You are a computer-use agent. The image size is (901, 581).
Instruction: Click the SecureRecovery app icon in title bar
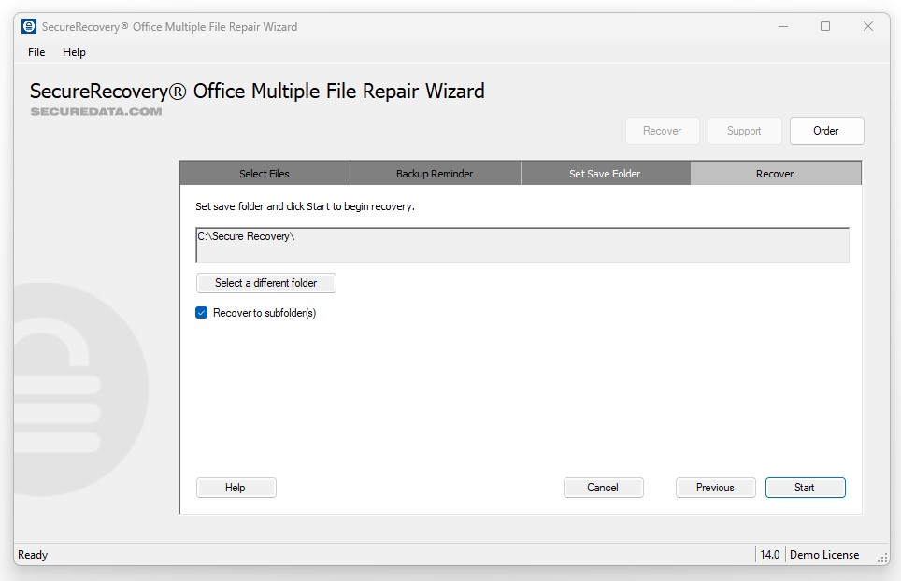tap(29, 26)
